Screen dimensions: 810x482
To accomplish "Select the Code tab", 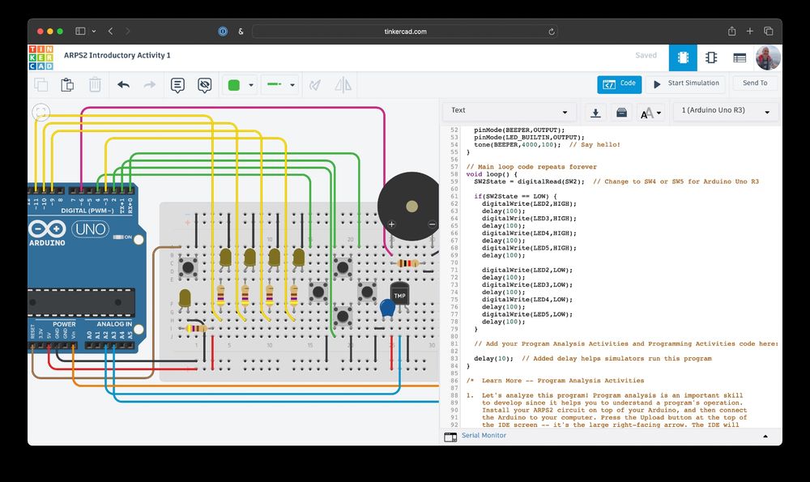I will tap(620, 83).
